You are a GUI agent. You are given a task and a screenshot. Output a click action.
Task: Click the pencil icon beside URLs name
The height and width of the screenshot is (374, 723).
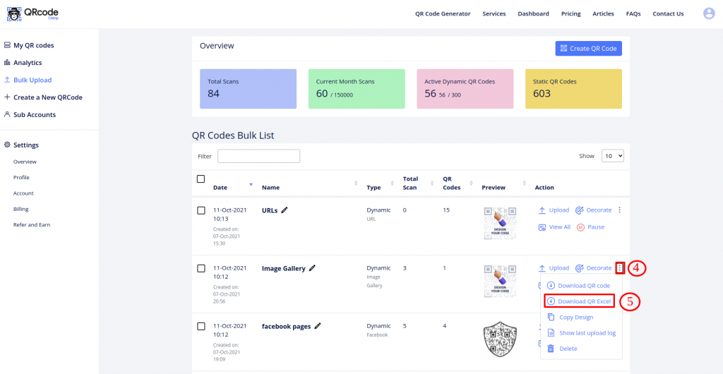pyautogui.click(x=285, y=210)
